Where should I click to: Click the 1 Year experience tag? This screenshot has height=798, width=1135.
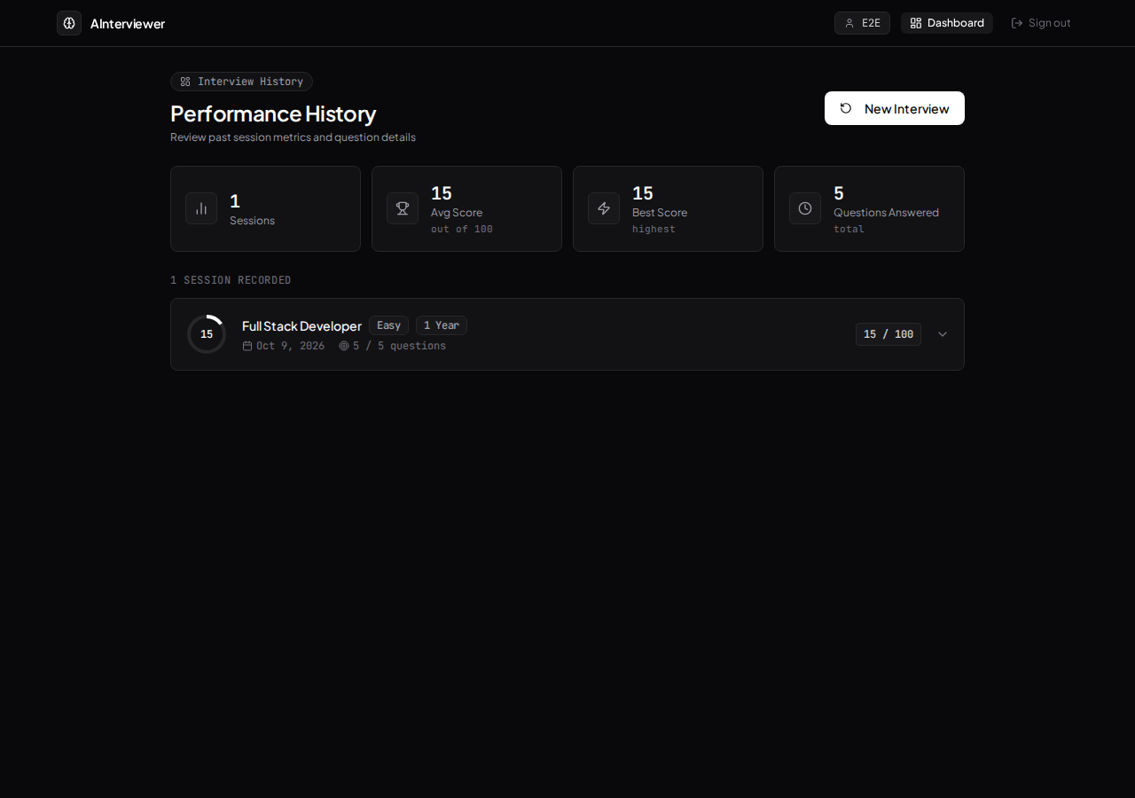pyautogui.click(x=442, y=325)
